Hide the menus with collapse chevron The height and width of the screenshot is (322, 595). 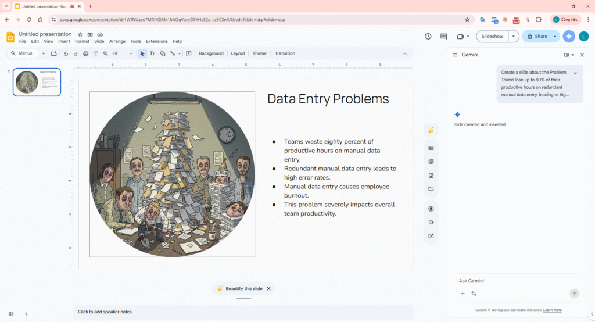(405, 53)
